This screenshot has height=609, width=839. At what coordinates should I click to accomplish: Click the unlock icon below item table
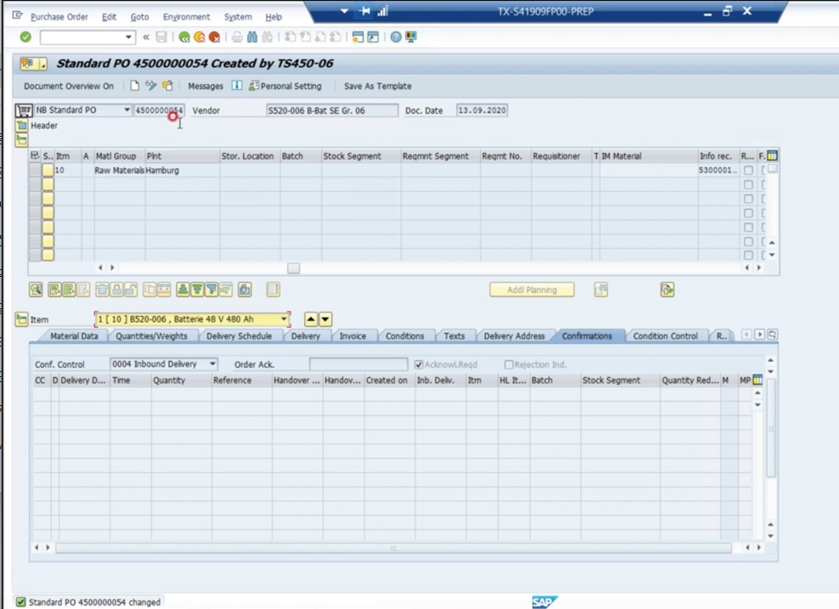tap(131, 290)
